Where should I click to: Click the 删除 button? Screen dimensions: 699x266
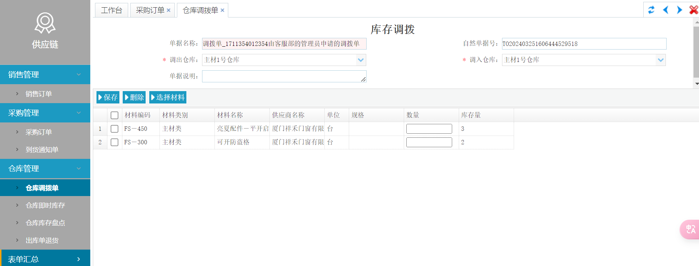[x=134, y=97]
